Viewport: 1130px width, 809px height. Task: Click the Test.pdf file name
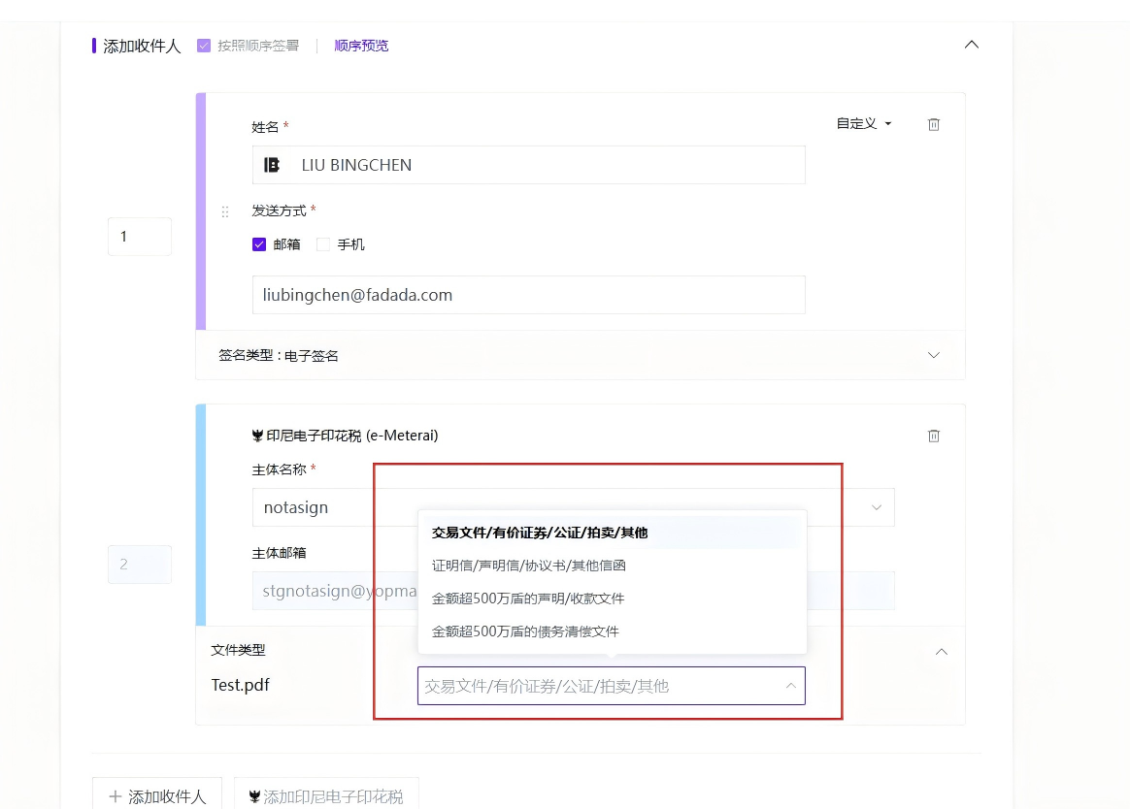pos(240,685)
